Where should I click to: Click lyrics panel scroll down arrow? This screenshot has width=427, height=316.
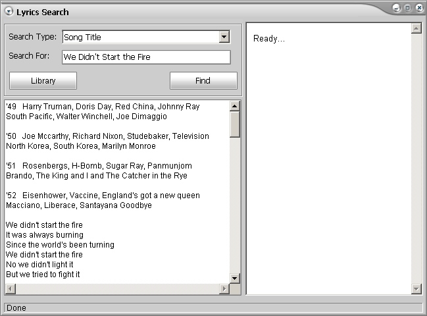click(x=235, y=278)
